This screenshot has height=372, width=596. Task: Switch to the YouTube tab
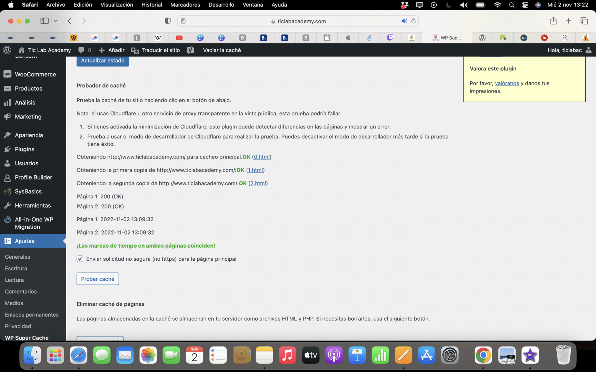(179, 38)
